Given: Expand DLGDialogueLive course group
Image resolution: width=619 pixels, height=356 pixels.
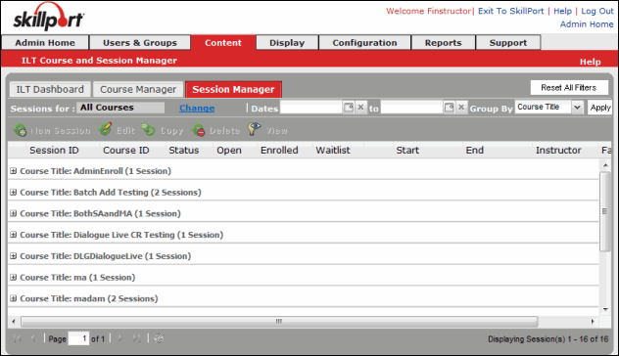Looking at the screenshot, I should point(14,256).
